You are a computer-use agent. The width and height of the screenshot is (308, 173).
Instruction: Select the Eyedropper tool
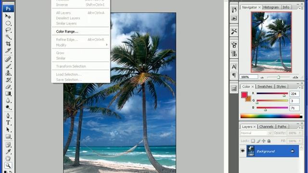click(8, 152)
